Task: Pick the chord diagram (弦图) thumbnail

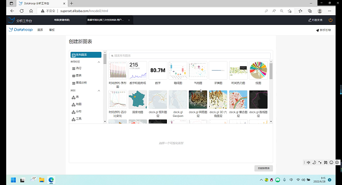Action: click(258, 70)
